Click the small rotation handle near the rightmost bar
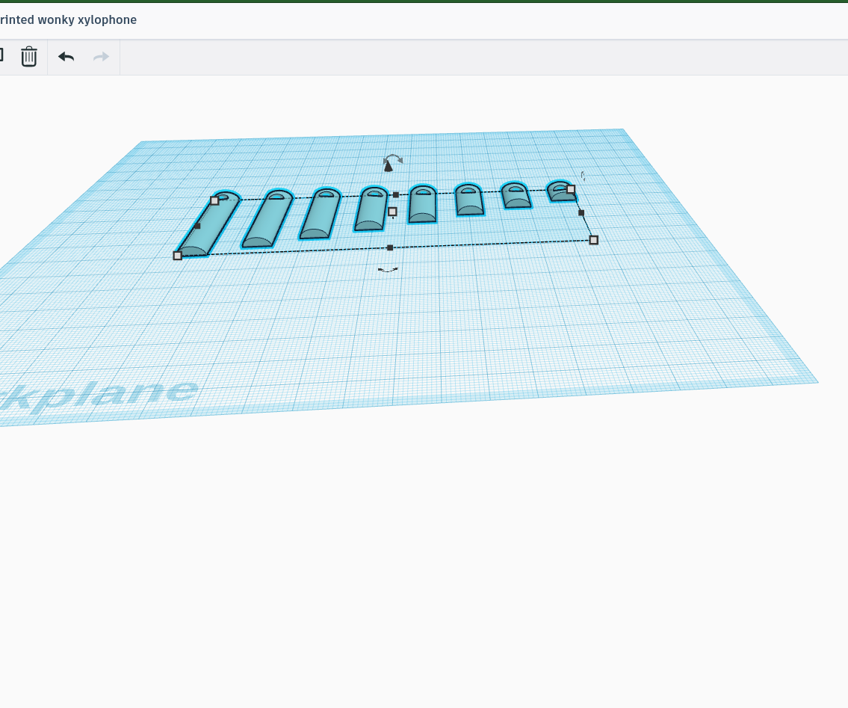Screen dimensions: 848x708 pos(582,177)
